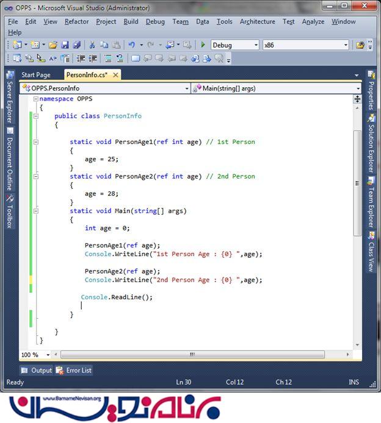The image size is (381, 423).
Task: Switch to the Start Page tab
Action: [x=36, y=75]
